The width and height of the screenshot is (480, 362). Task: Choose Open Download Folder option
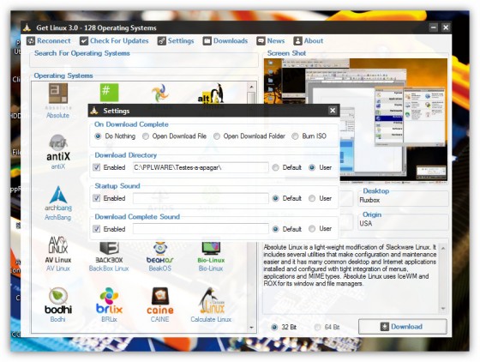tap(216, 136)
